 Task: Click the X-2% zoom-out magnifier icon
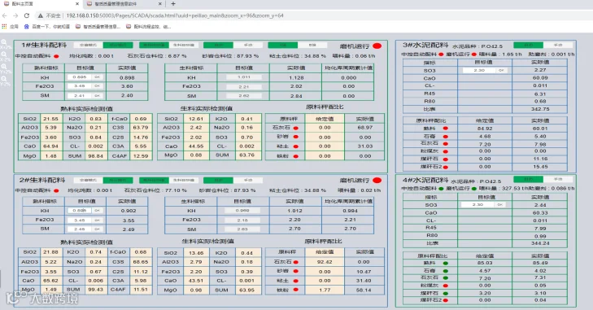pos(4,55)
